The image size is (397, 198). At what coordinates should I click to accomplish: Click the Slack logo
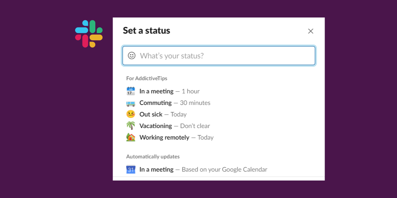[89, 34]
